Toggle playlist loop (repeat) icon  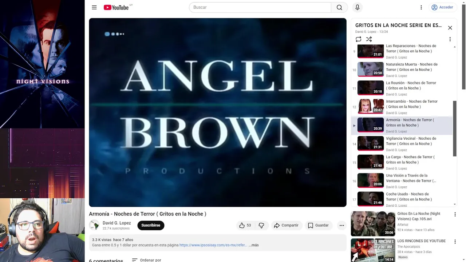pyautogui.click(x=358, y=39)
